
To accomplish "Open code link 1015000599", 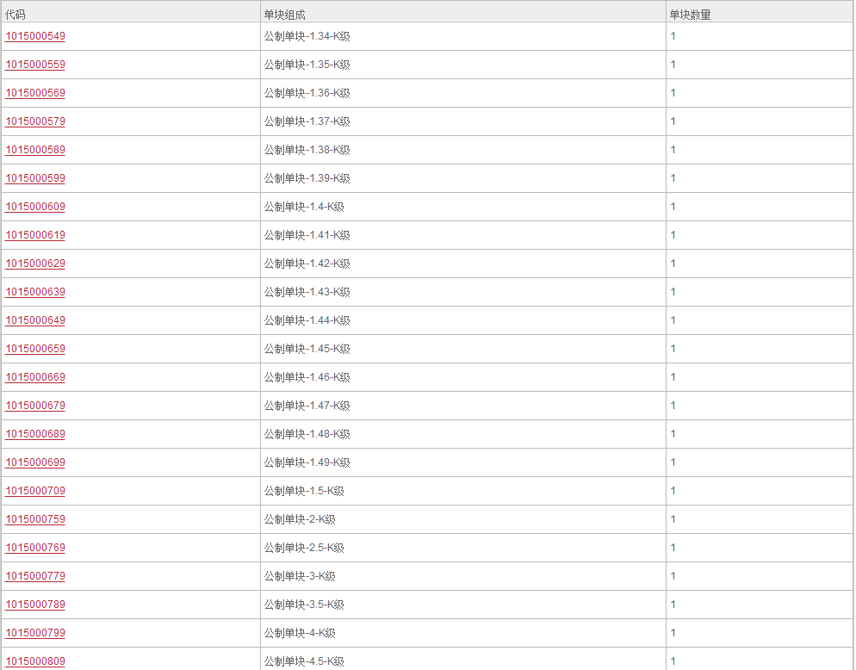I will click(35, 178).
